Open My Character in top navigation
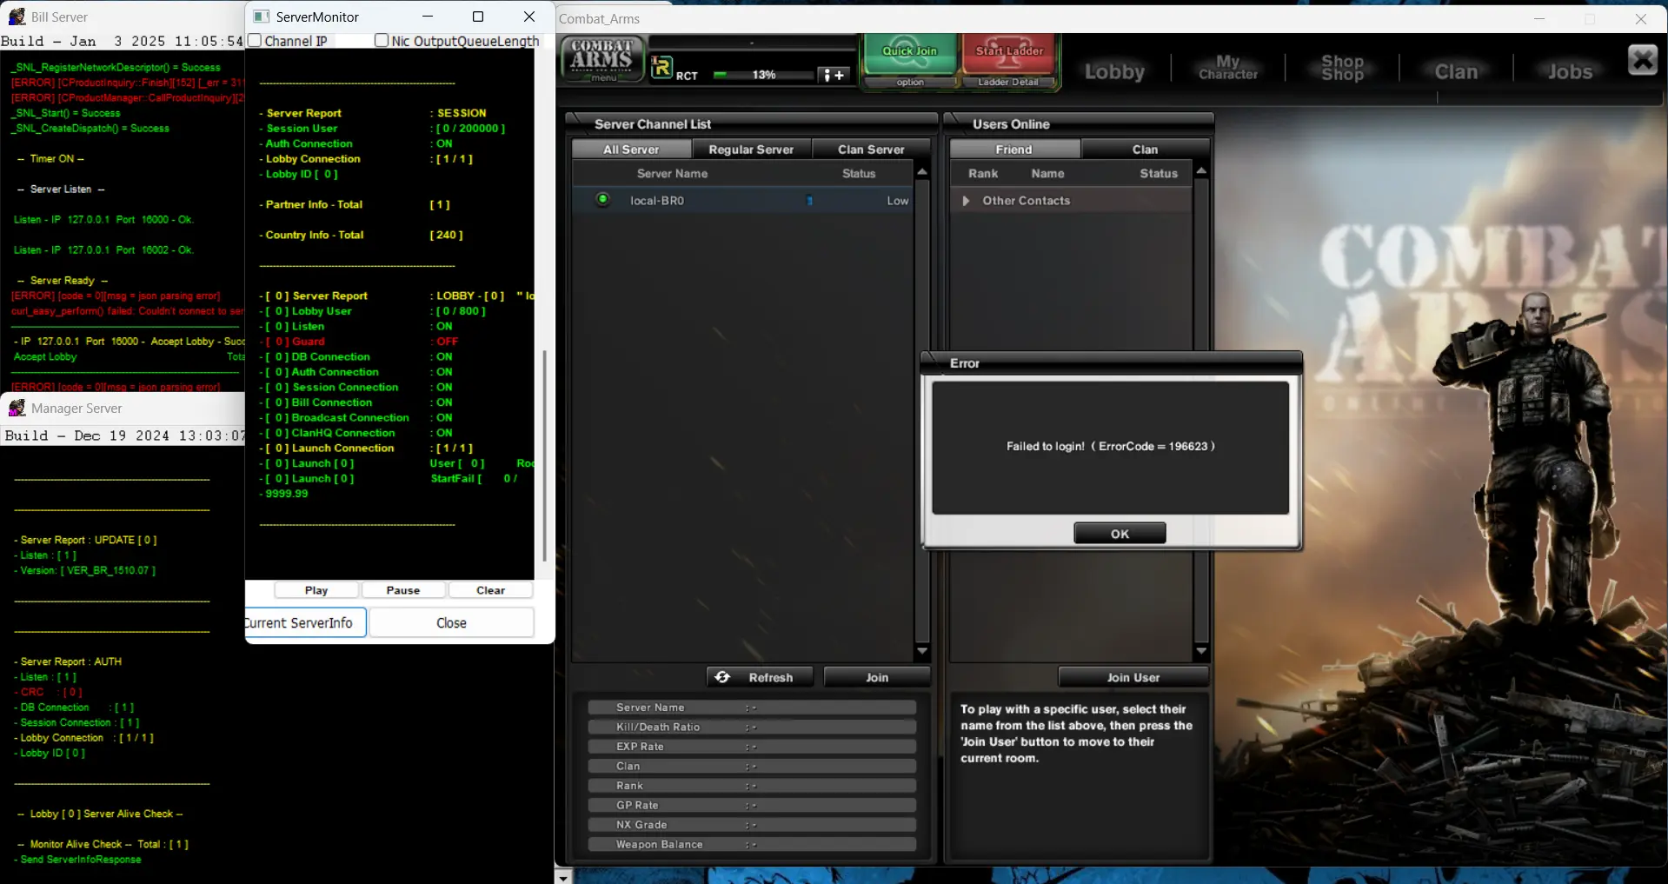1668x884 pixels. [x=1228, y=68]
